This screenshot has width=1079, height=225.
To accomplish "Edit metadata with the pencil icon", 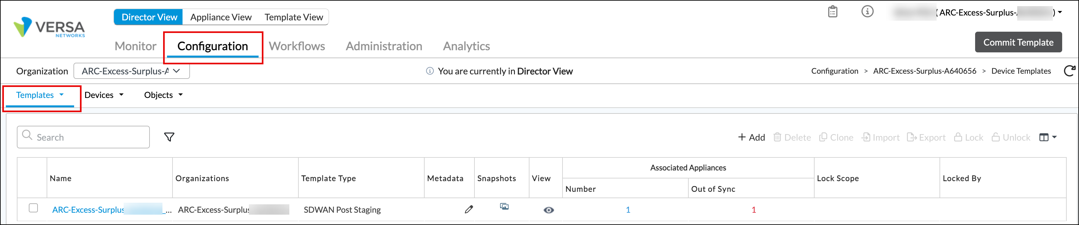I will tap(469, 209).
